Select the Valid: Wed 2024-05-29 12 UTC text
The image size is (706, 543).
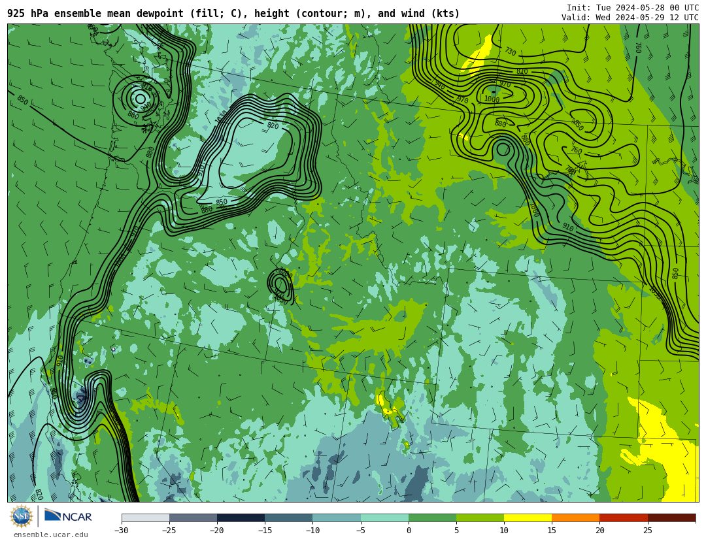630,18
